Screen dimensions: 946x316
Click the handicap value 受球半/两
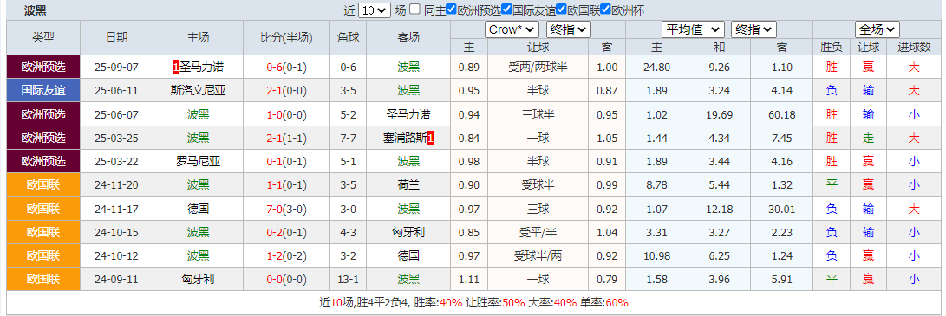(x=538, y=255)
